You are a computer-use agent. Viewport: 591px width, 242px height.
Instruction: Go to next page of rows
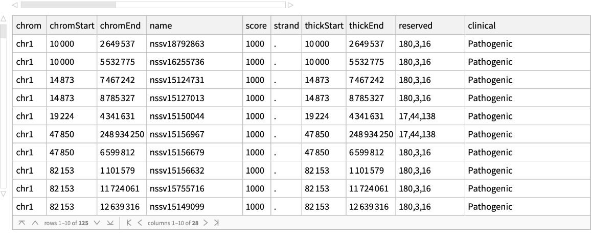97,223
